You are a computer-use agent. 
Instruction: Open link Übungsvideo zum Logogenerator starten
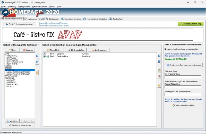pyautogui.click(x=54, y=25)
